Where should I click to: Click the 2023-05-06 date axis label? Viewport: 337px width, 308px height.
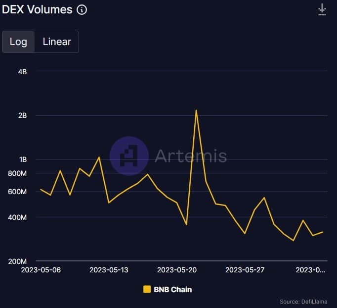click(41, 270)
